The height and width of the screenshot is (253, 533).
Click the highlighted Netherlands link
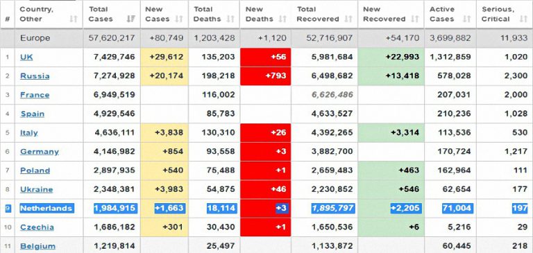[46, 208]
